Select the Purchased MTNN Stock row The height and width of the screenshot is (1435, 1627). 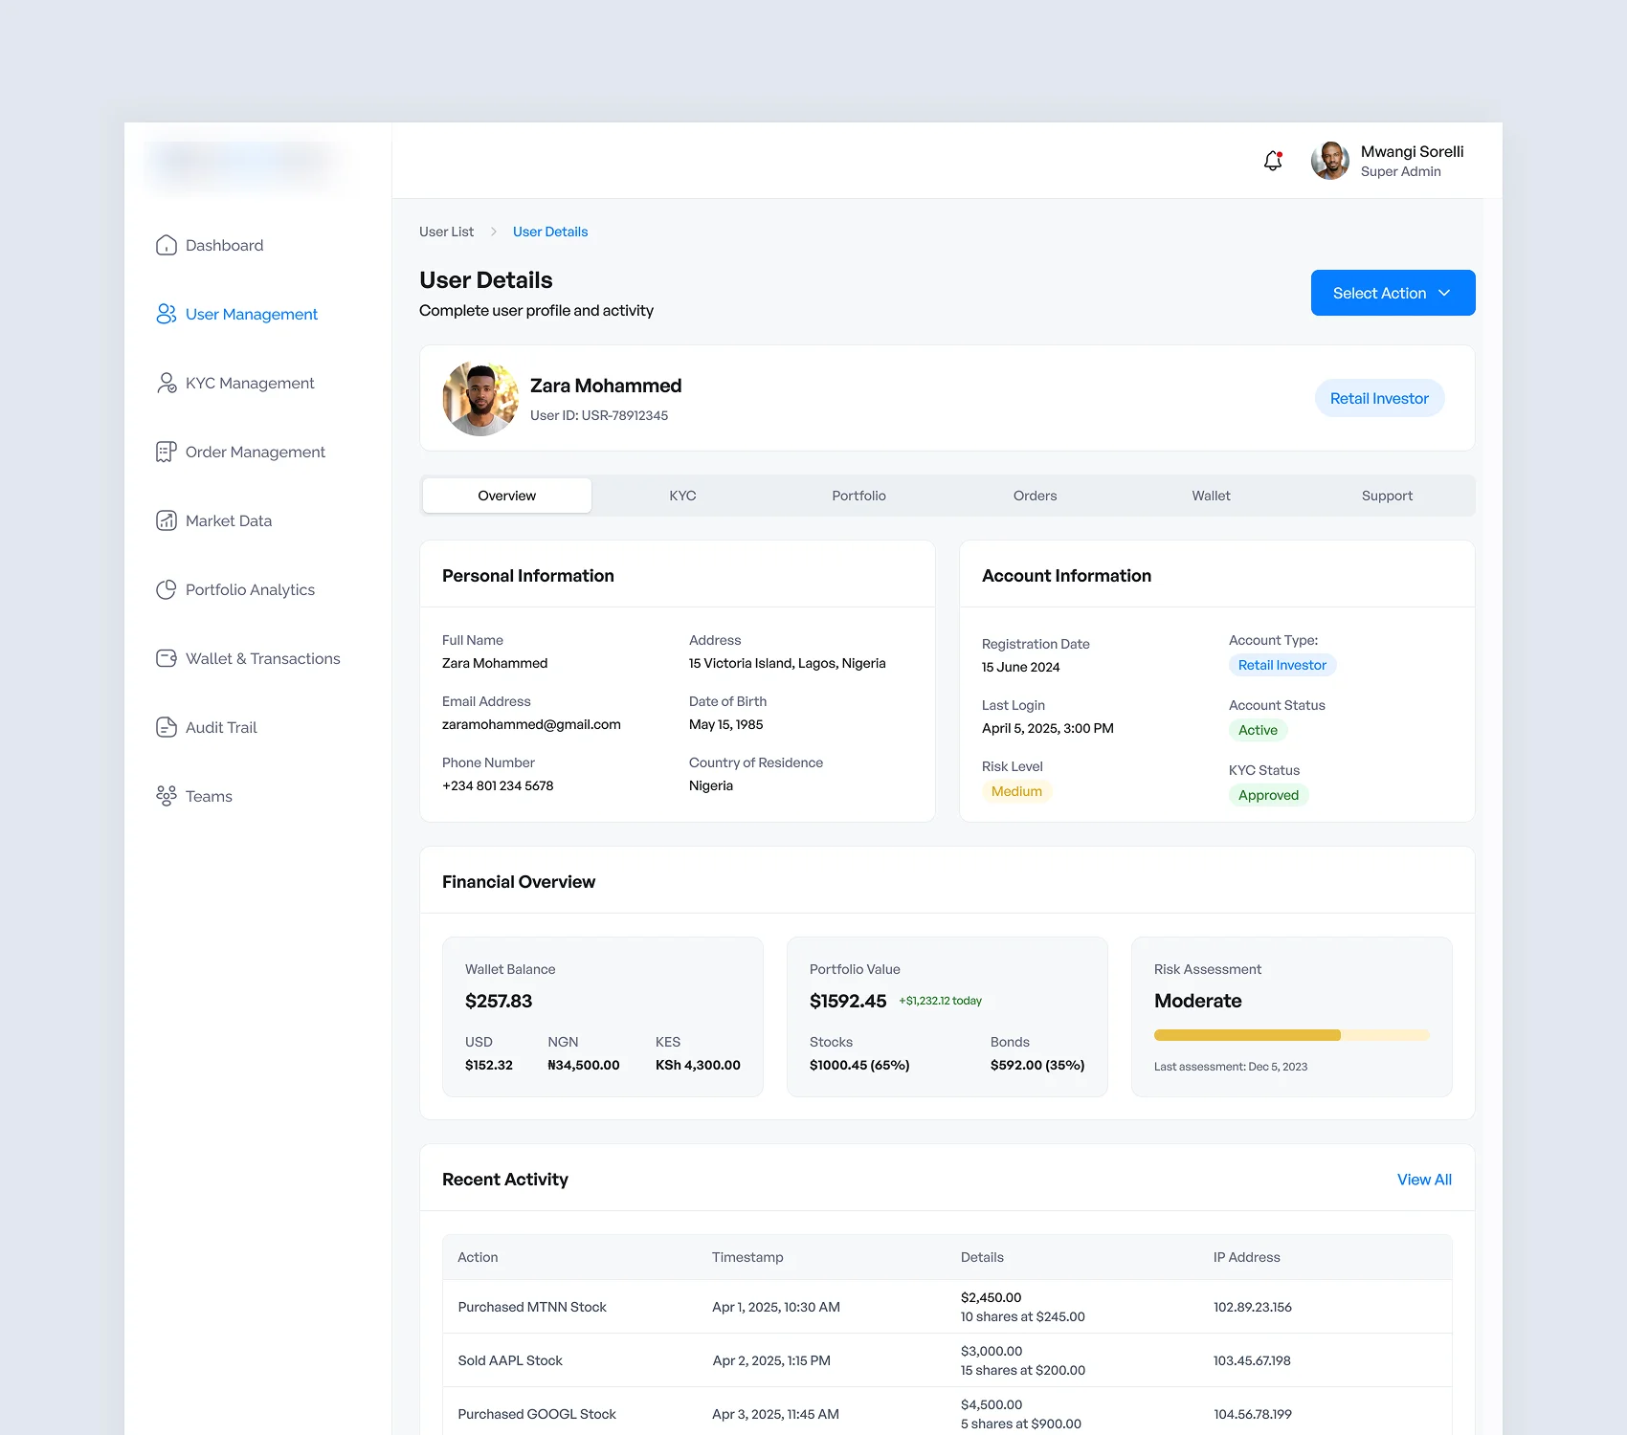(947, 1307)
